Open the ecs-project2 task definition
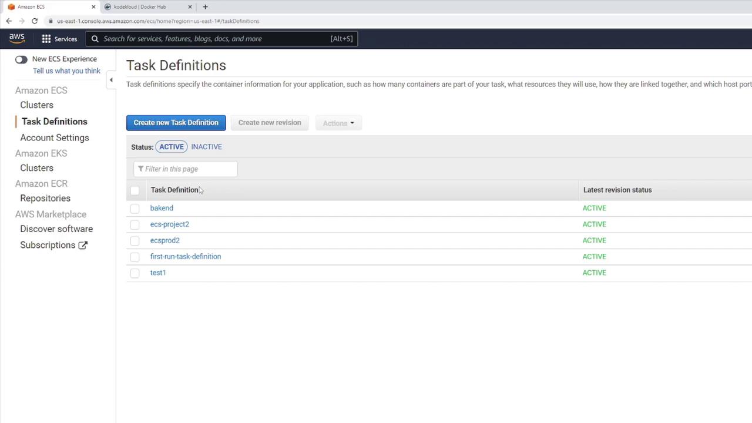The image size is (752, 423). 170,224
